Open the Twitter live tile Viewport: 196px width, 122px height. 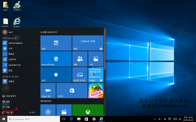click(x=95, y=74)
